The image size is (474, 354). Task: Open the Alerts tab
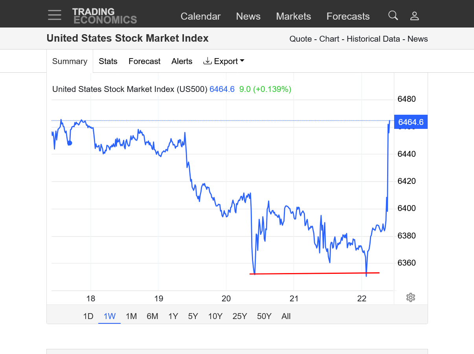pos(182,61)
